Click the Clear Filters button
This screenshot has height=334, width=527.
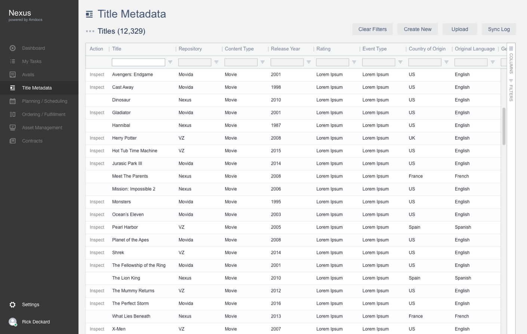click(372, 29)
